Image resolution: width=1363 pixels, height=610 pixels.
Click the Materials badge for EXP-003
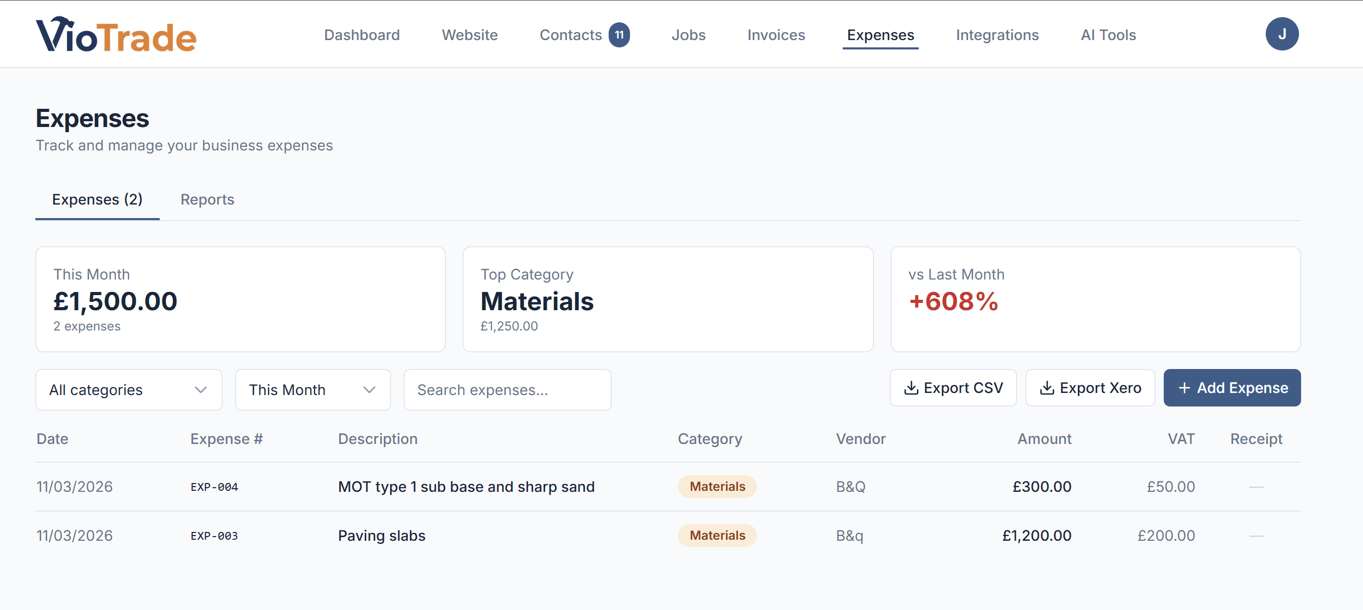pyautogui.click(x=717, y=536)
